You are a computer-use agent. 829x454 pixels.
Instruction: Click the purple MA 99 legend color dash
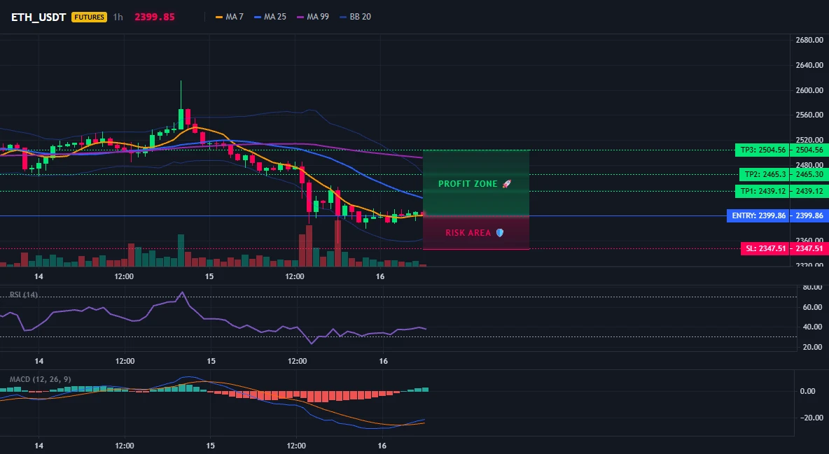pyautogui.click(x=301, y=17)
